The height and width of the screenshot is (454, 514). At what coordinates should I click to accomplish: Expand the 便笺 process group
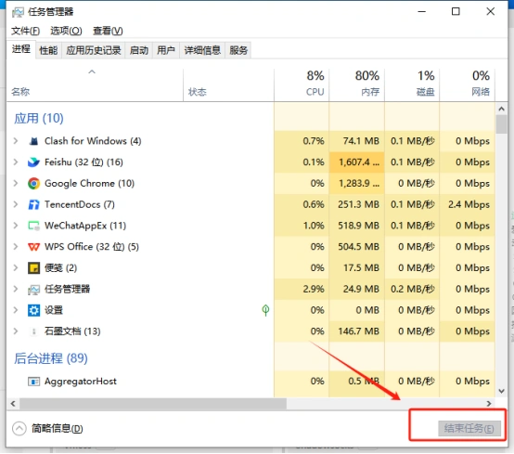[x=16, y=268]
